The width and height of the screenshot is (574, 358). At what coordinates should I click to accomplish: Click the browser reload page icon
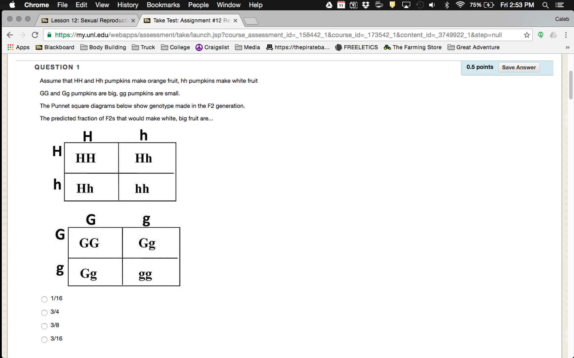coord(35,35)
